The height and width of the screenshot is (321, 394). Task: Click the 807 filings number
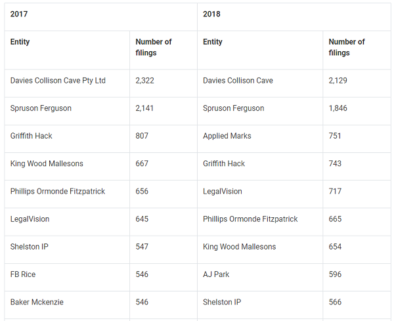pyautogui.click(x=142, y=136)
